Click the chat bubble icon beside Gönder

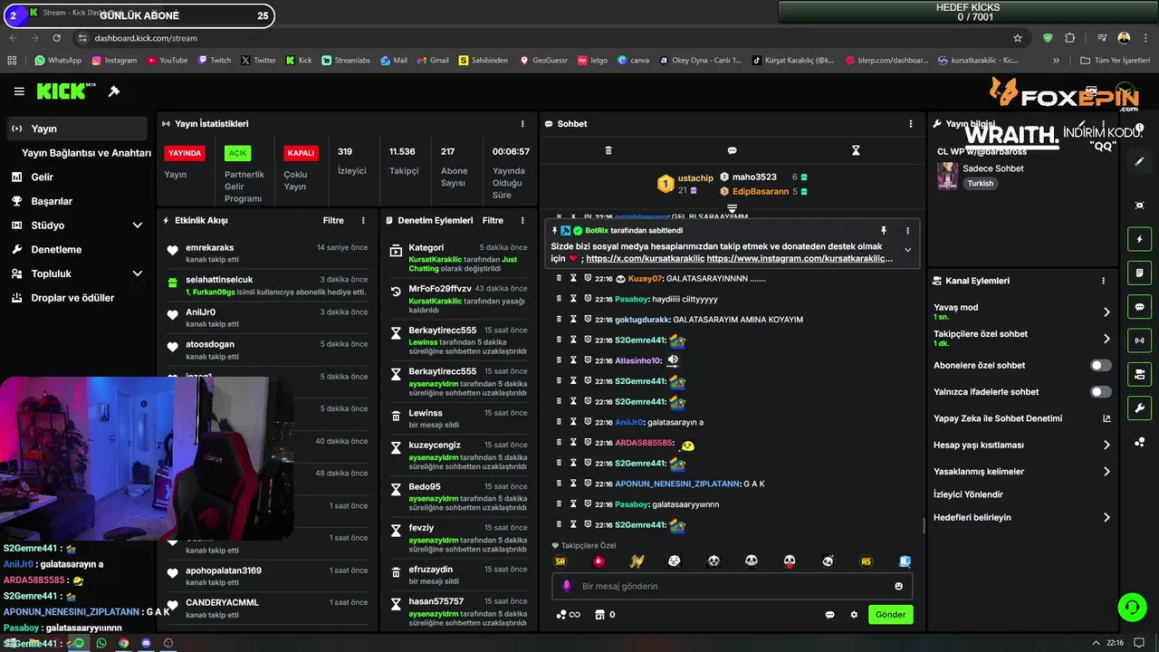coord(829,615)
